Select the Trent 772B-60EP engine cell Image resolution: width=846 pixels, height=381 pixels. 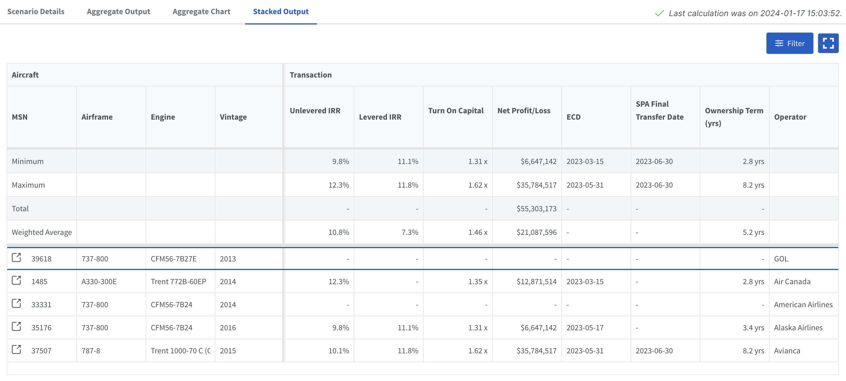click(178, 282)
